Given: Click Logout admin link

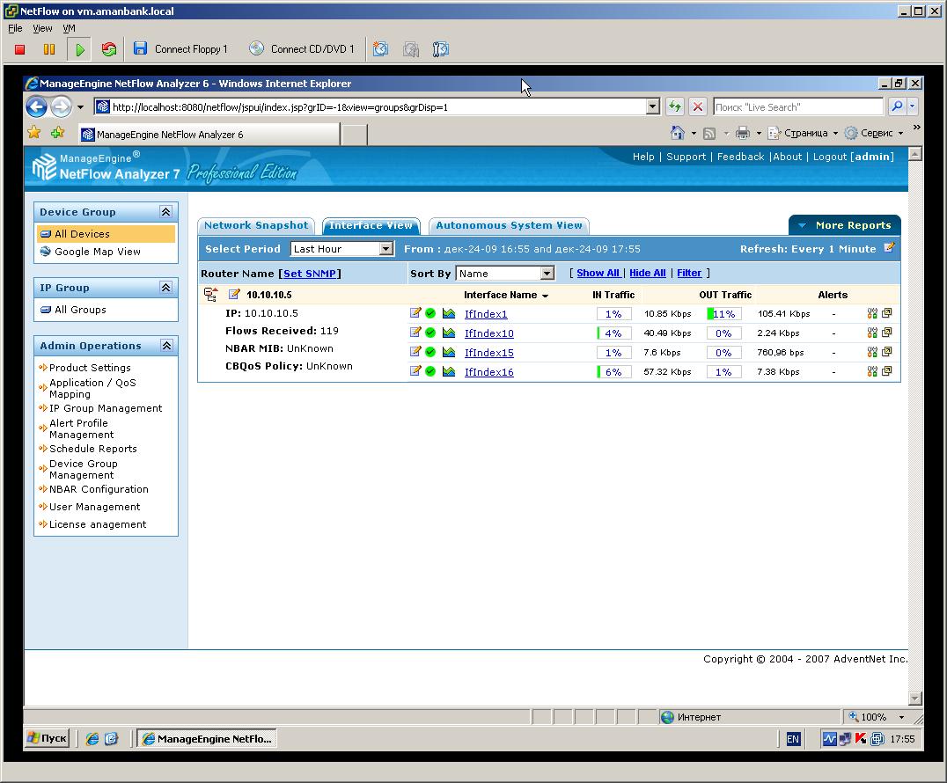Looking at the screenshot, I should [x=853, y=157].
